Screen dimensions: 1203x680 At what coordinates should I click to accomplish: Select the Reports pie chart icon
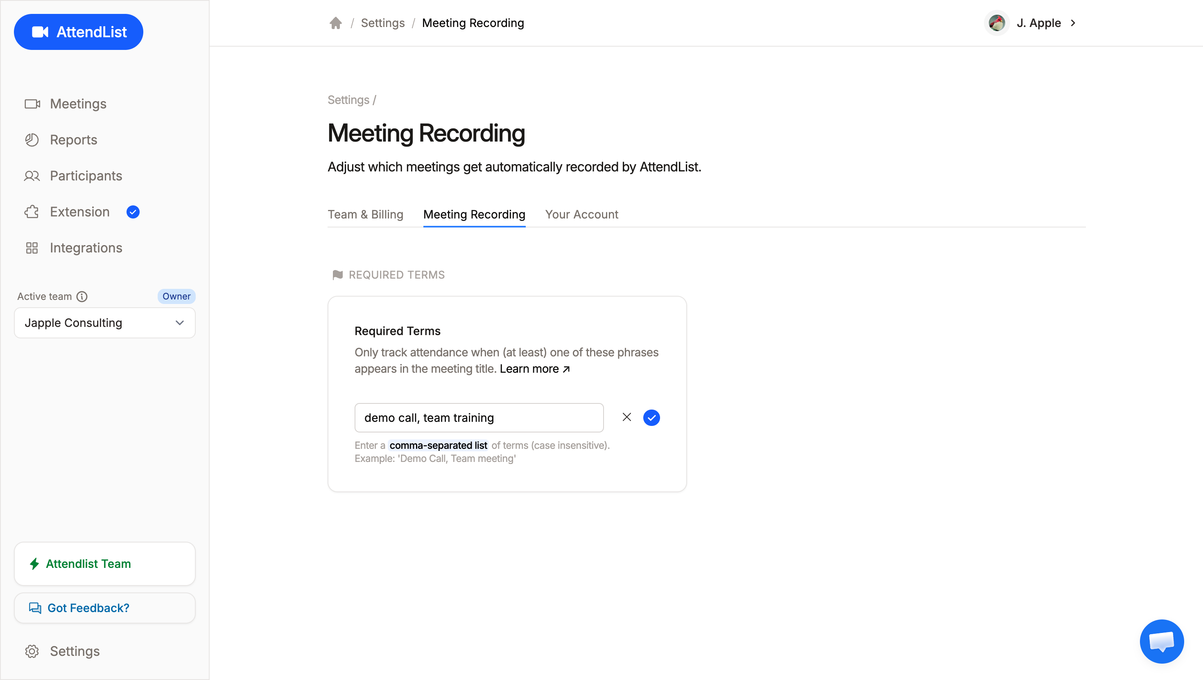click(x=32, y=139)
